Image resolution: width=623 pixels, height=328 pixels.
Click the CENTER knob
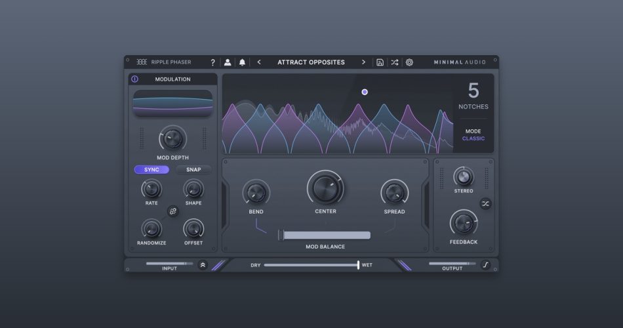click(325, 188)
